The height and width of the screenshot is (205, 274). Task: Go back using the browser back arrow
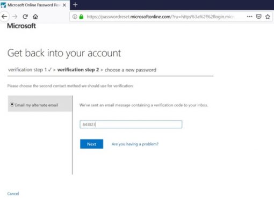4,17
